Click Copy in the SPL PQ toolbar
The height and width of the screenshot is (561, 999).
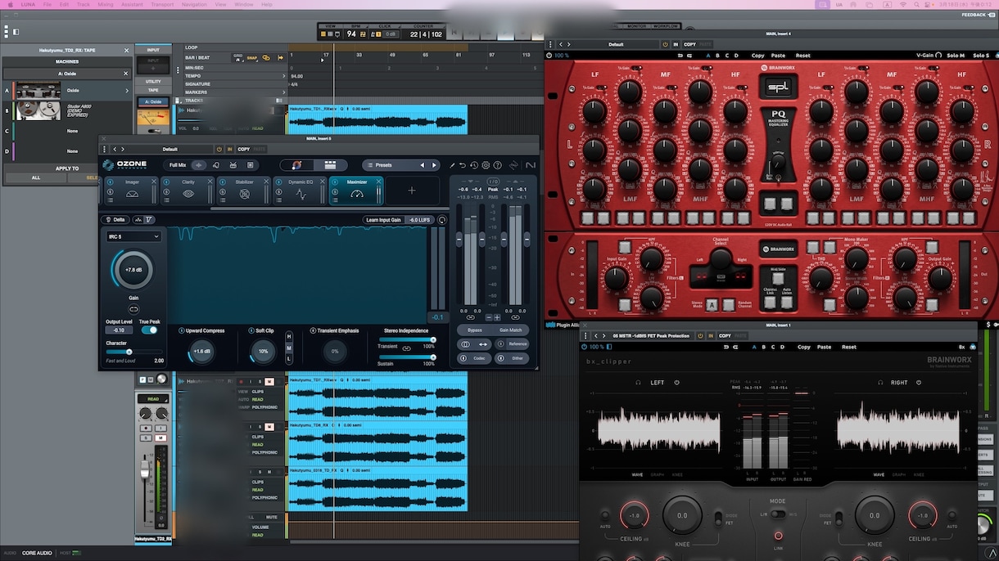[x=757, y=56]
